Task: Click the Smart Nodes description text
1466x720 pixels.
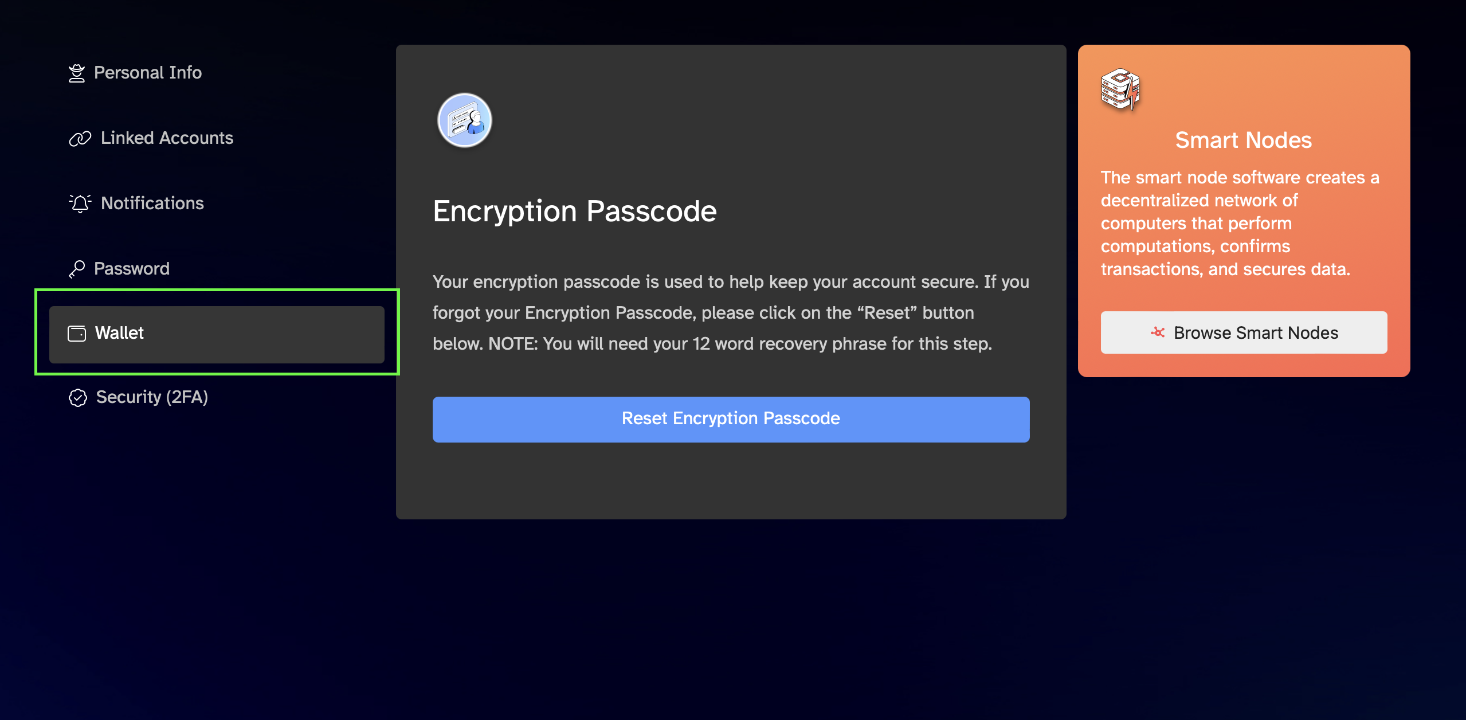Action: coord(1240,224)
